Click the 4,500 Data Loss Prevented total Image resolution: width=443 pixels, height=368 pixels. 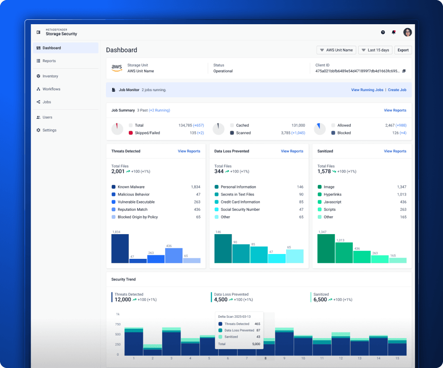click(221, 299)
